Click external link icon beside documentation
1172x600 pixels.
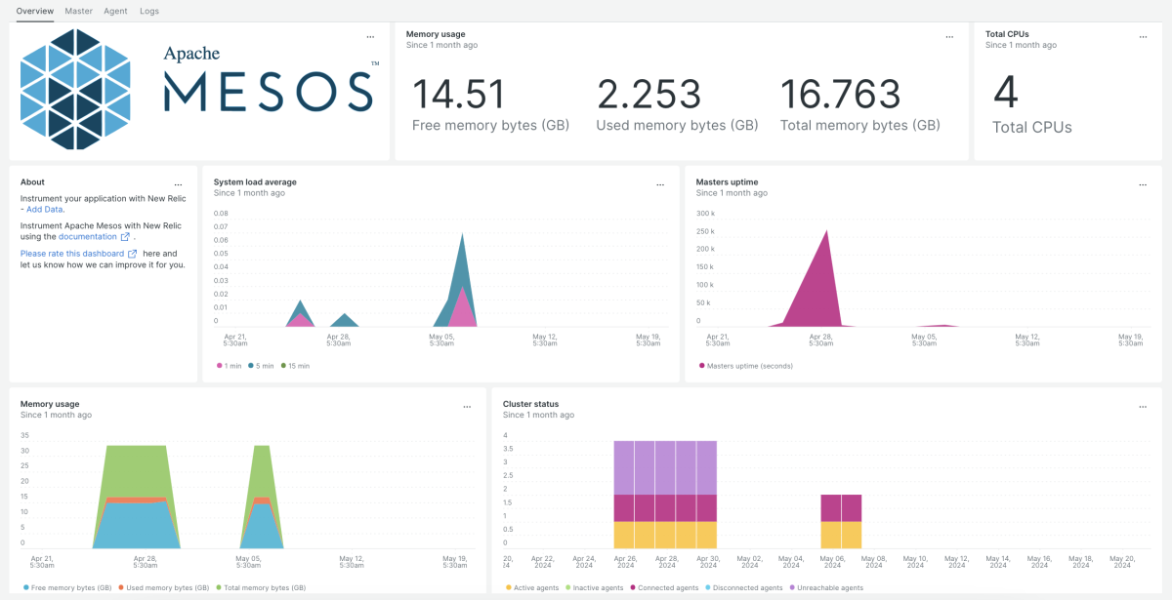pos(125,237)
